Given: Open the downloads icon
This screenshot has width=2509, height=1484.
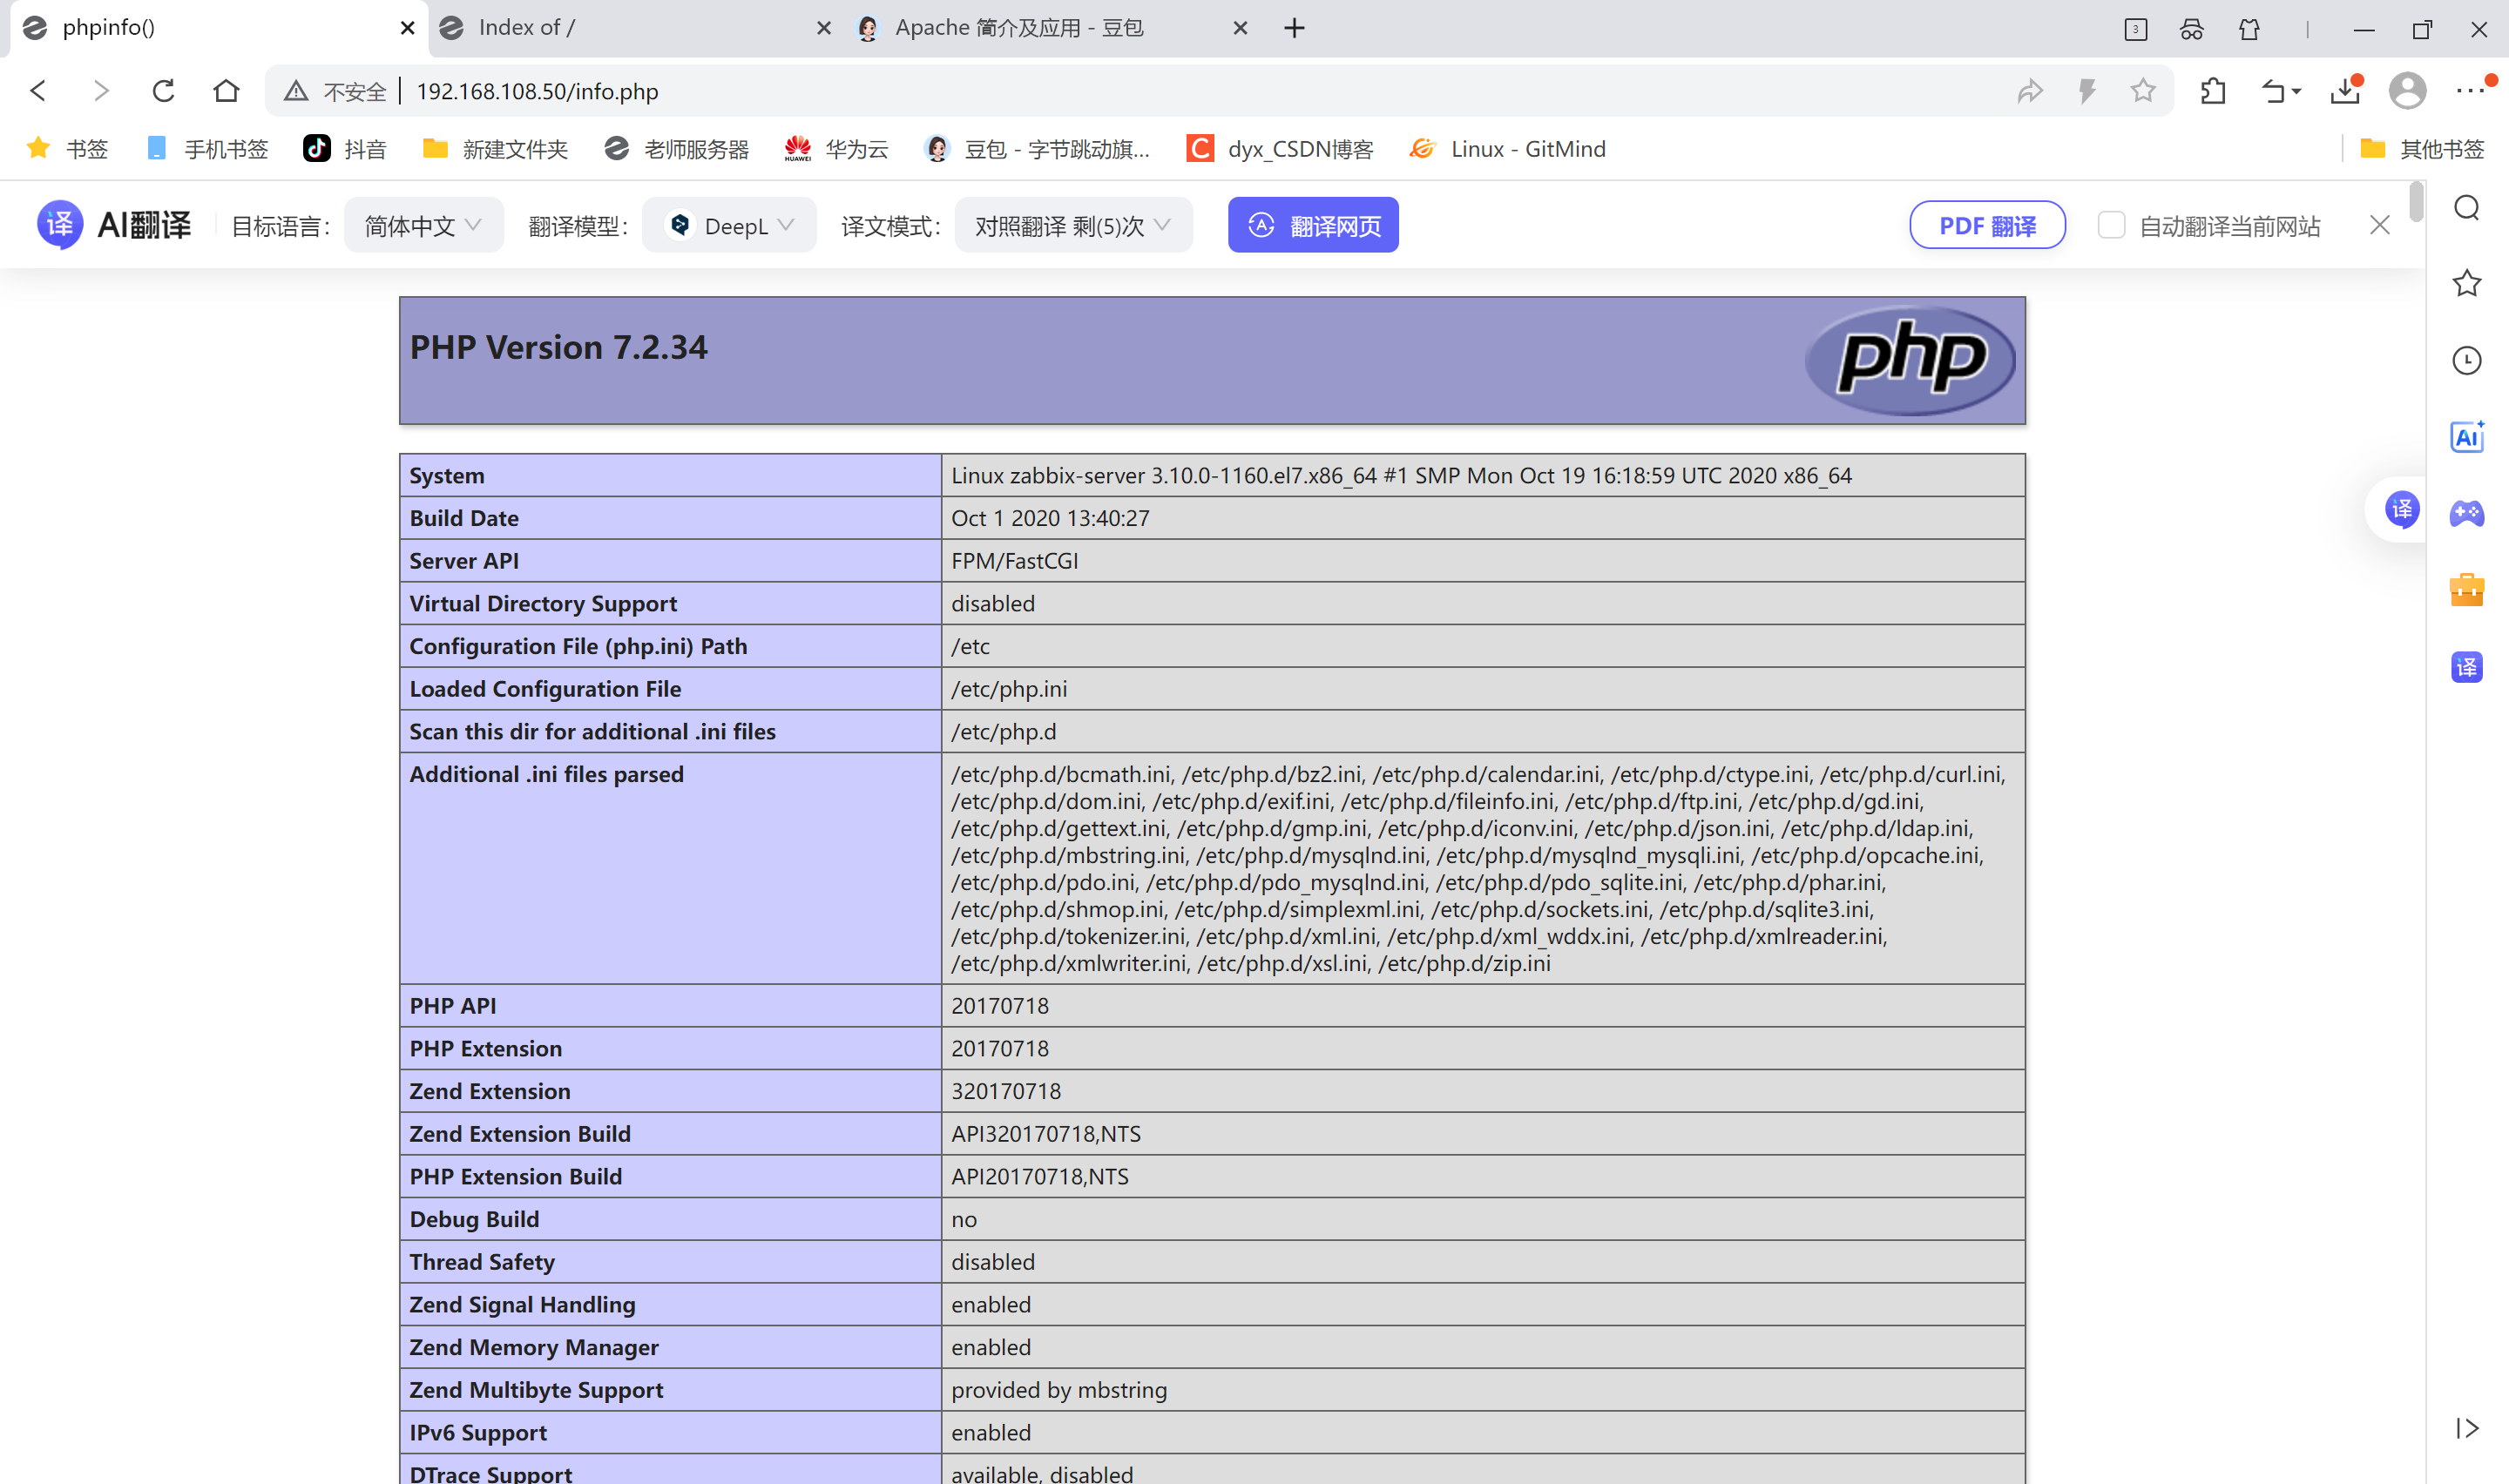Looking at the screenshot, I should pos(2344,91).
